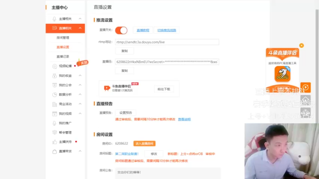Image resolution: width=319 pixels, height=179 pixels.
Task: Open 商业活动 menu section
Action: click(x=65, y=104)
